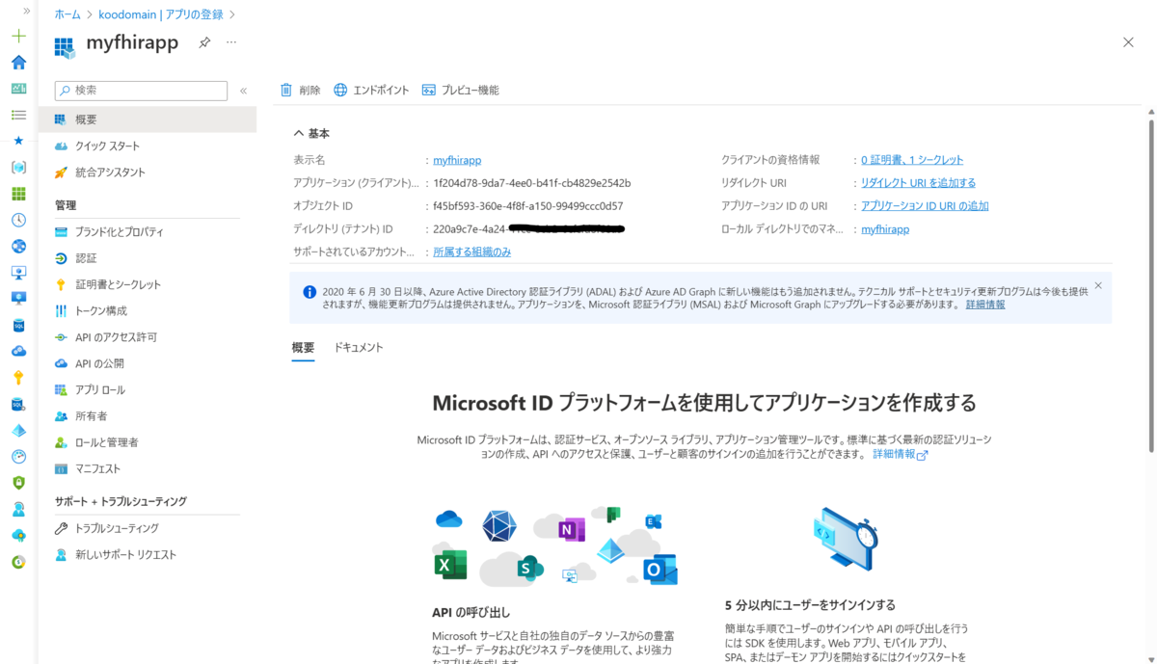Expand the portal menu with double chevron
1157x664 pixels.
[x=26, y=11]
